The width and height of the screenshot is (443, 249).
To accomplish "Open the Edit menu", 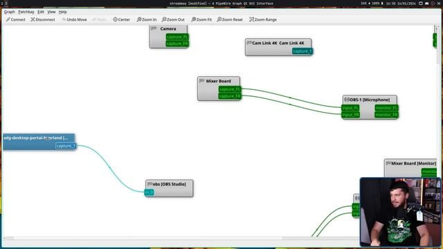I will 41,12.
